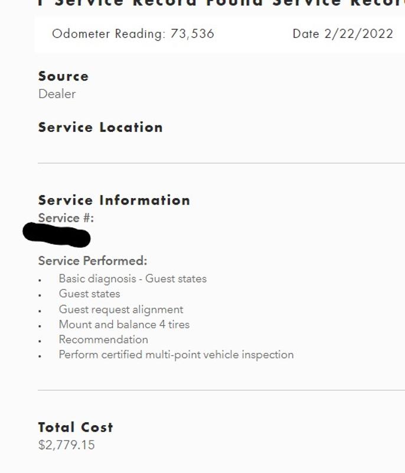Click the Service Performed label
This screenshot has height=473, width=405.
click(93, 261)
